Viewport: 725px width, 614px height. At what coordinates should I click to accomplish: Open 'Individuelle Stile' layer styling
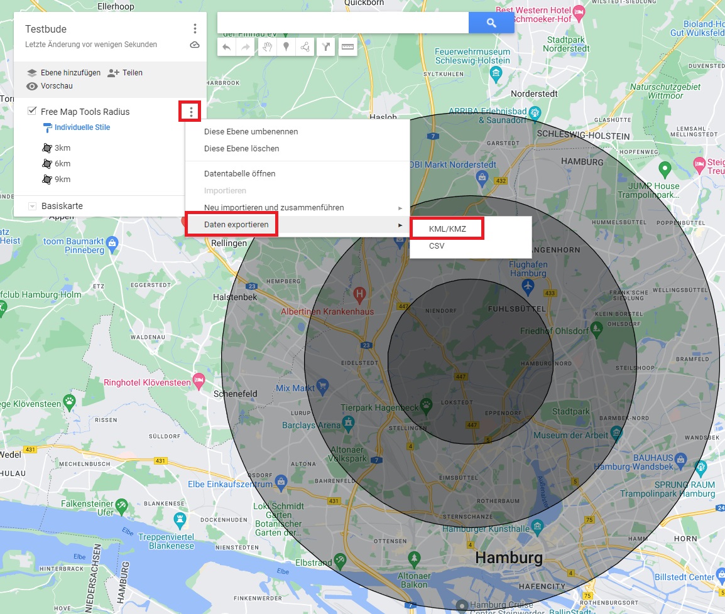pyautogui.click(x=77, y=127)
